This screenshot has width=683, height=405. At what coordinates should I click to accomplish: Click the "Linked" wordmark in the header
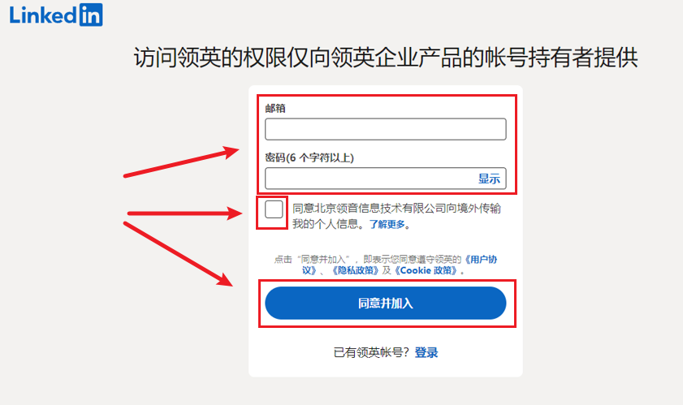coord(43,15)
